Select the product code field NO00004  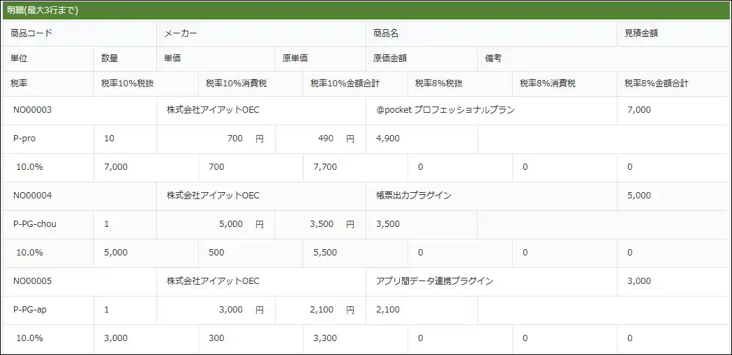click(33, 196)
